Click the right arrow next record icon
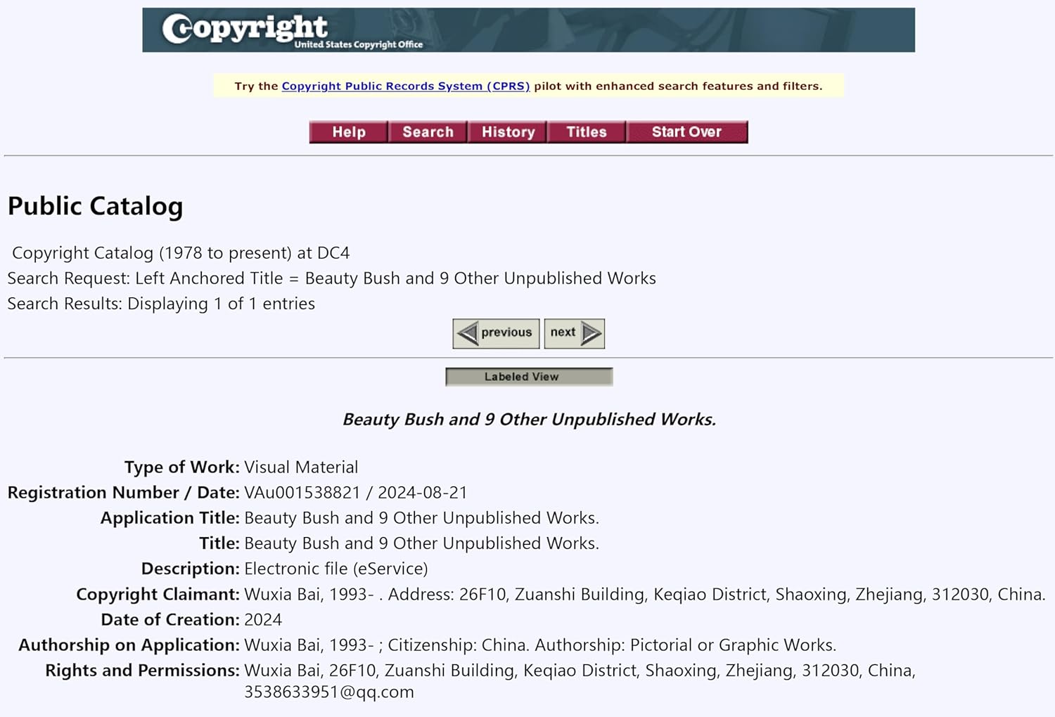This screenshot has width=1055, height=717. 592,333
